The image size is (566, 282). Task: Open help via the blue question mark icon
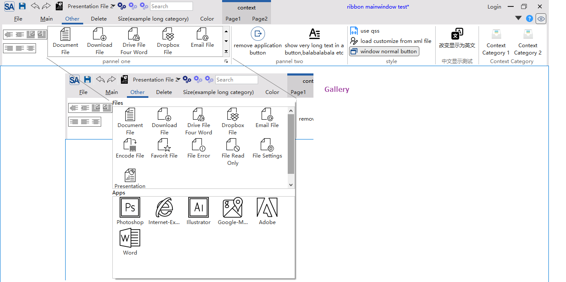coord(530,18)
